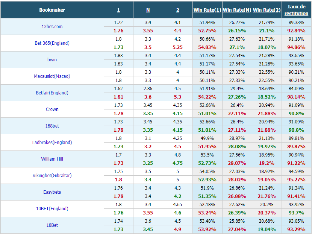Select 18Bet current away odds 4.9
The width and height of the screenshot is (312, 234).
(177, 229)
